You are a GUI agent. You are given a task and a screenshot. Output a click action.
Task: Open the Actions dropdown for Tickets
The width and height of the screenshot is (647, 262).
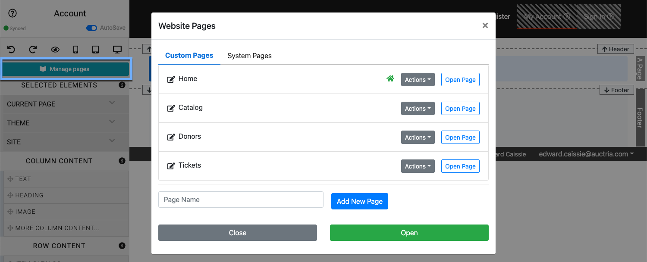418,166
